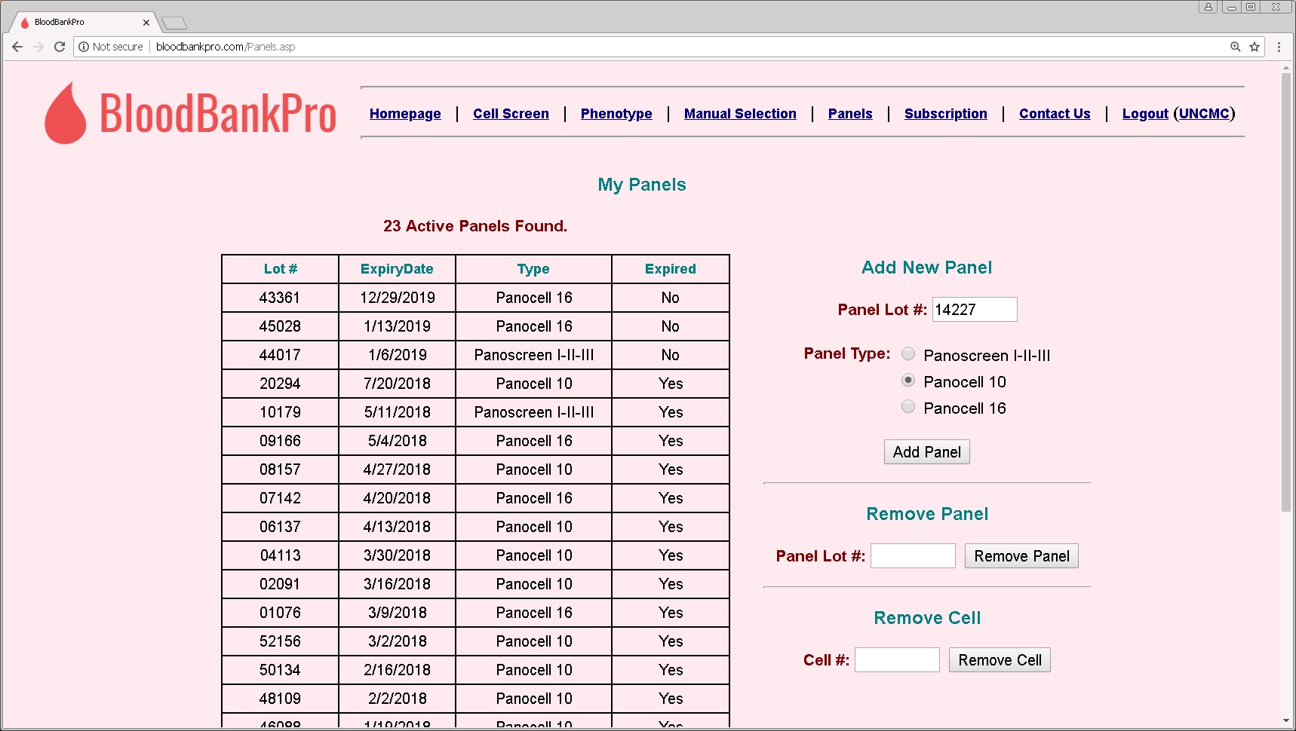Click the browser back arrow
Screen dimensions: 1296x731
click(x=17, y=47)
